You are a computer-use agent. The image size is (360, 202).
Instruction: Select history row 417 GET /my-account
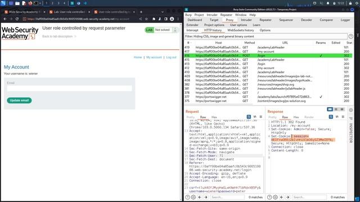click(x=268, y=52)
